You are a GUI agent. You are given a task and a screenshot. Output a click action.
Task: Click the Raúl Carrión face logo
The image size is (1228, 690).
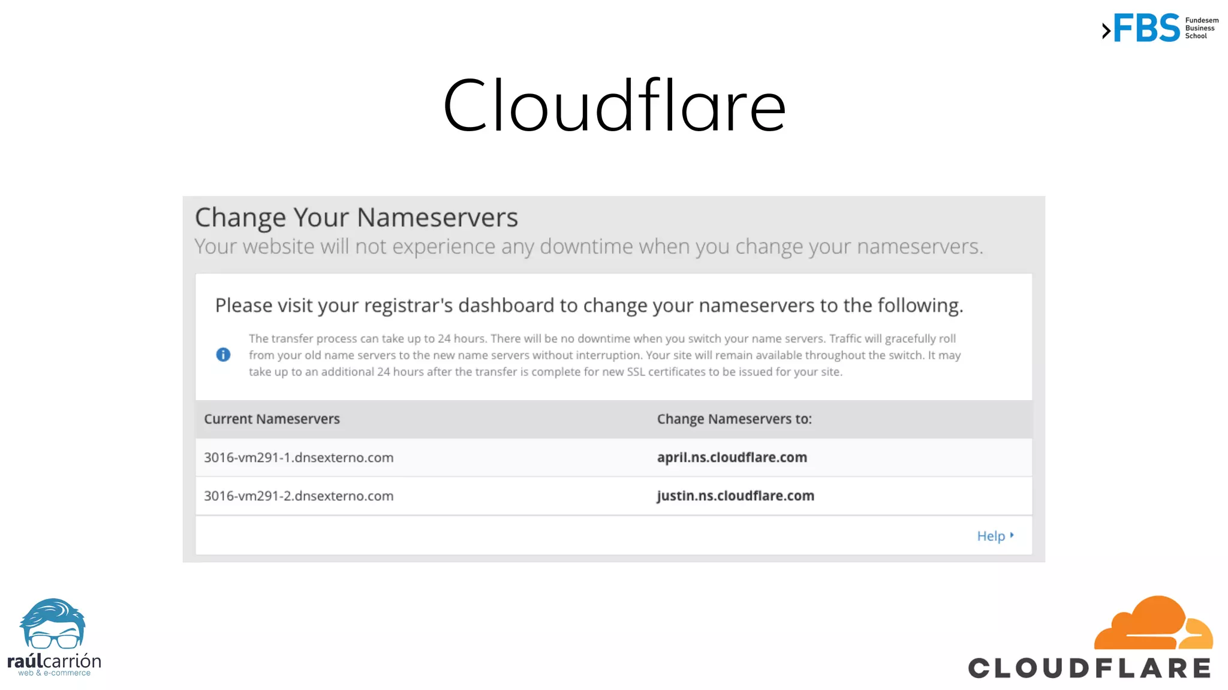coord(53,624)
